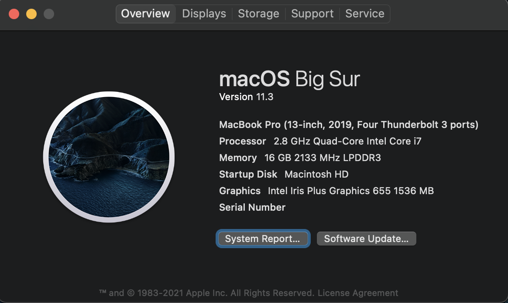This screenshot has width=508, height=303.
Task: Click the Processor 2.8 GHz Quad-Core entry
Action: click(320, 141)
